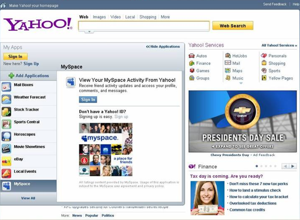Image resolution: width=300 pixels, height=220 pixels.
Task: Switch to the Images search tab
Action: click(99, 17)
